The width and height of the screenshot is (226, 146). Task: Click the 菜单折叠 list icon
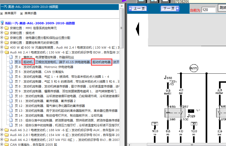(x=22, y=14)
